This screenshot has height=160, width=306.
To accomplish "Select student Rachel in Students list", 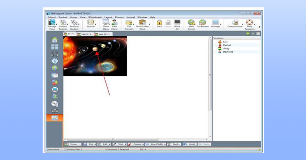I will (226, 45).
